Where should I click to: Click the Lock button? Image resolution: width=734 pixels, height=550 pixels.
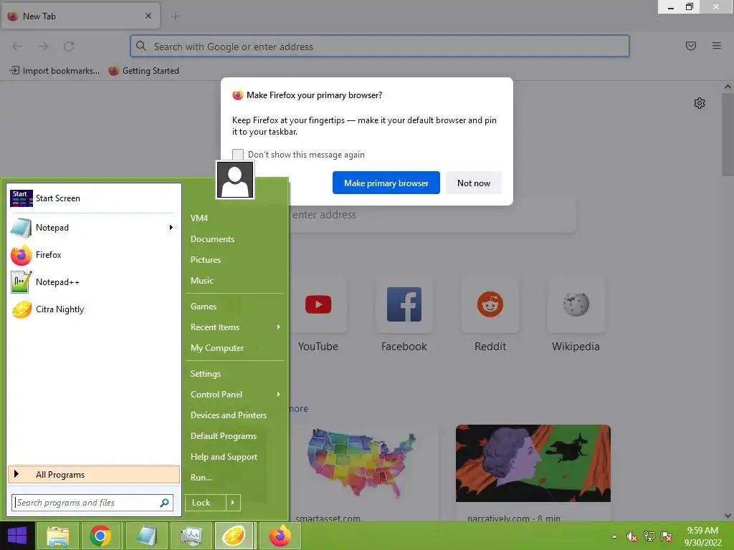coord(206,503)
